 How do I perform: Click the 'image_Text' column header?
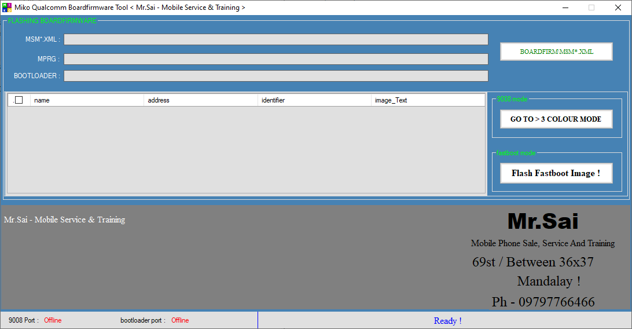click(x=428, y=100)
